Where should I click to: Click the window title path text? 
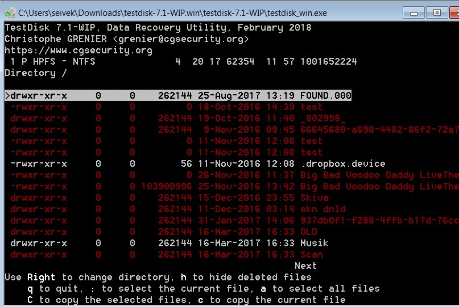[172, 13]
